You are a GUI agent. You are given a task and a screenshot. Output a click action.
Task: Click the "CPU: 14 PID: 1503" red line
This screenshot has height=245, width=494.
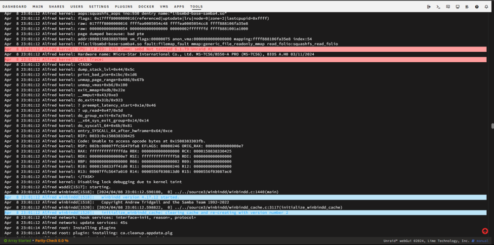[246, 49]
